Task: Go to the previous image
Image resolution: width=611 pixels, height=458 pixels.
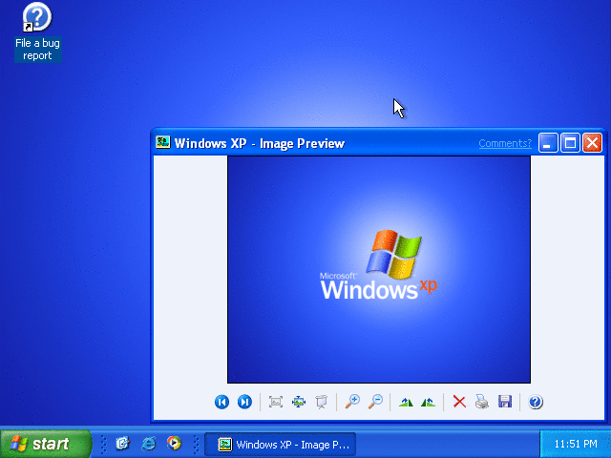Action: [221, 402]
